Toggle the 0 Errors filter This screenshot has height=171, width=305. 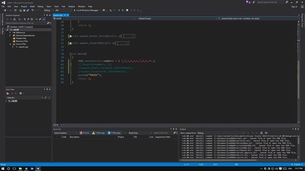click(85, 133)
